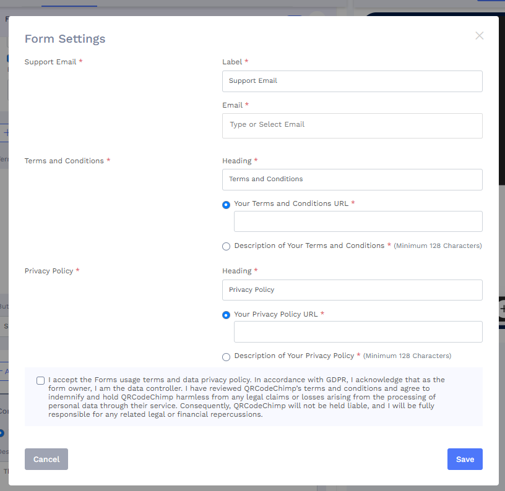Click the empty Terms and Conditions URL field
505x491 pixels.
click(358, 221)
